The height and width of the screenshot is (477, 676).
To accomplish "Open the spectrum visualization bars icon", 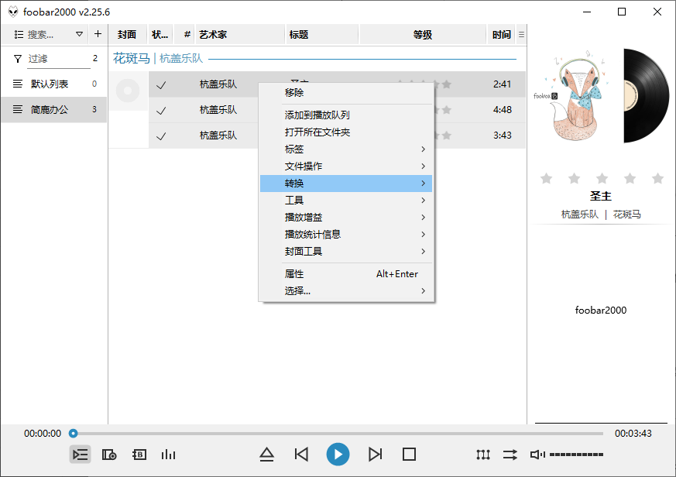I will (x=168, y=455).
